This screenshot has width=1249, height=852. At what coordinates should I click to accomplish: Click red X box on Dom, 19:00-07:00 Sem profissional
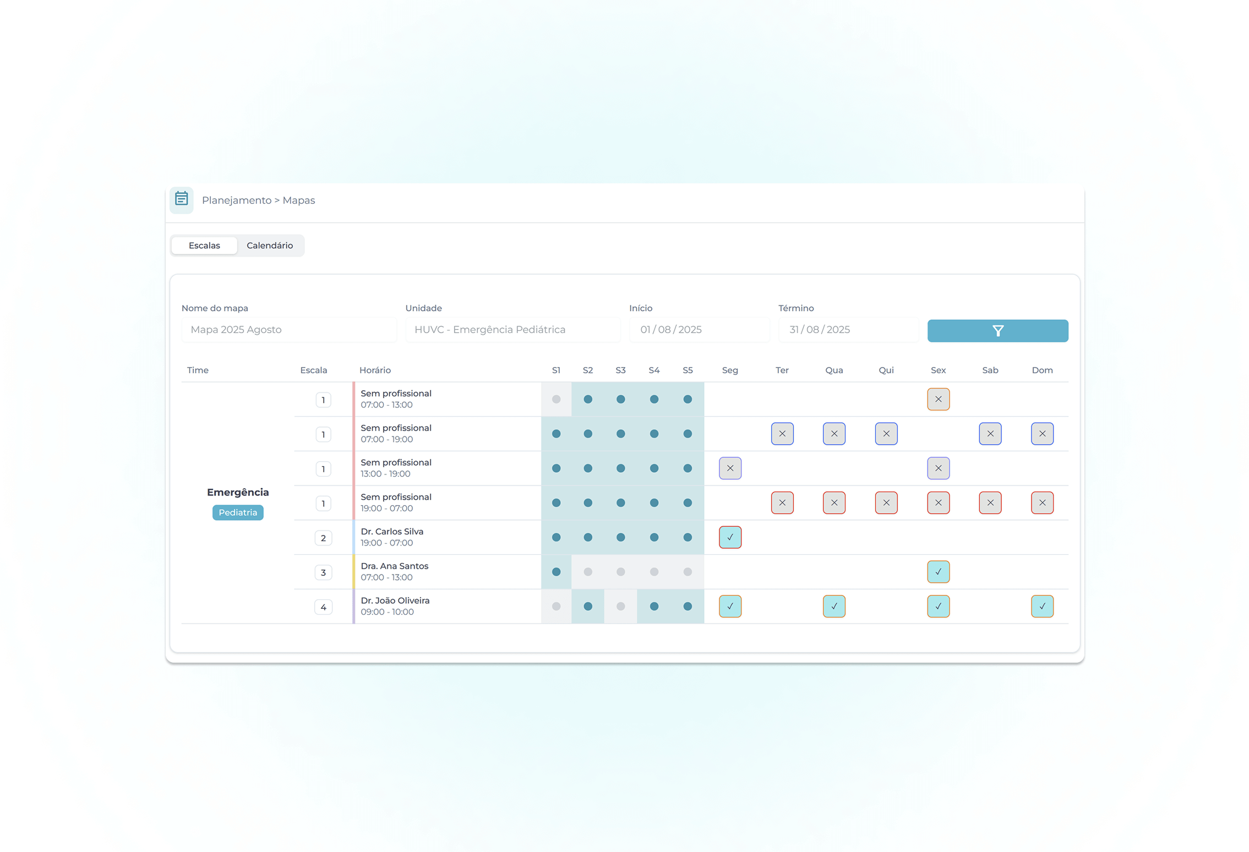1041,503
